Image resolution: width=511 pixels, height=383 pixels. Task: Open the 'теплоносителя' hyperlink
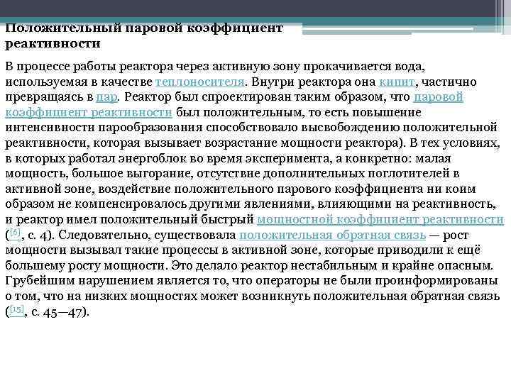199,82
